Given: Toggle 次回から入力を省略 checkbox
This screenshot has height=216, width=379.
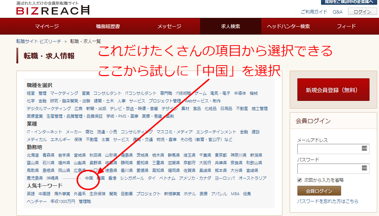Looking at the screenshot, I should pos(300,180).
